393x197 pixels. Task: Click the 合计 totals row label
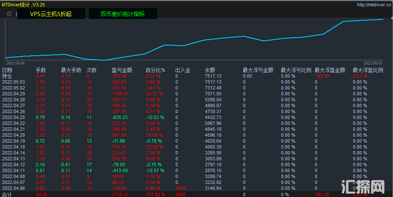click(7, 195)
